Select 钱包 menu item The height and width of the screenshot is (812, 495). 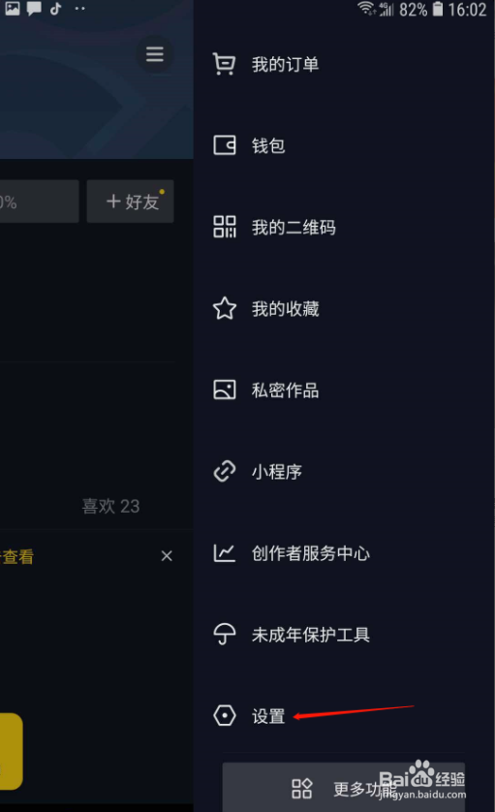coord(268,145)
